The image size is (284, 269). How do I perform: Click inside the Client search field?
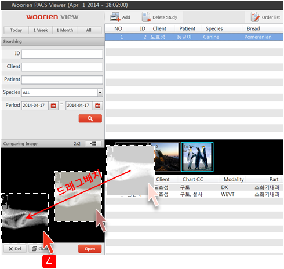click(62, 67)
